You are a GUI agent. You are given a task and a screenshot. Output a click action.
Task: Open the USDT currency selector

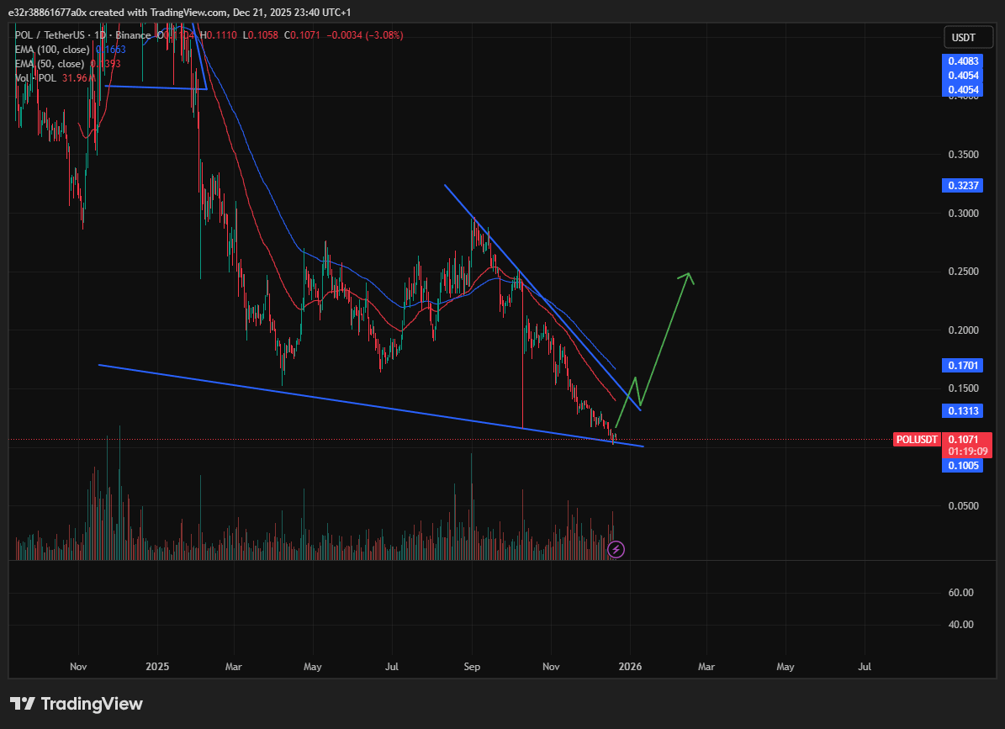click(968, 37)
